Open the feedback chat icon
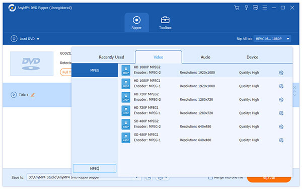Image resolution: width=302 pixels, height=189 pixels. click(x=255, y=8)
